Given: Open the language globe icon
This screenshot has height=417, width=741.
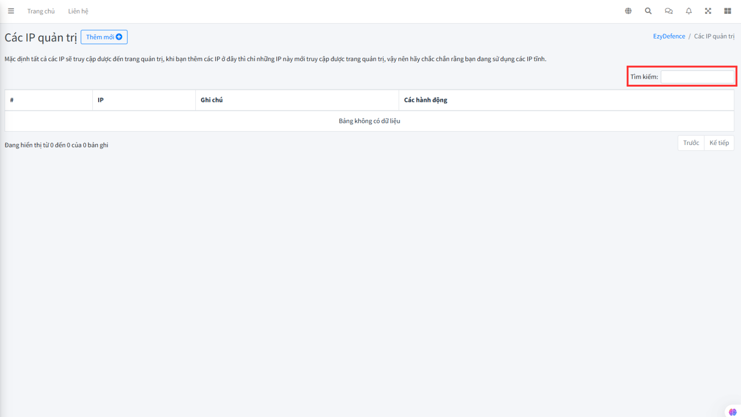Looking at the screenshot, I should click(628, 11).
